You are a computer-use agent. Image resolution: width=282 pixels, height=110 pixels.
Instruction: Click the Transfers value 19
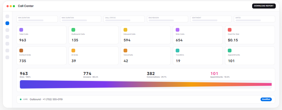pos(178,61)
